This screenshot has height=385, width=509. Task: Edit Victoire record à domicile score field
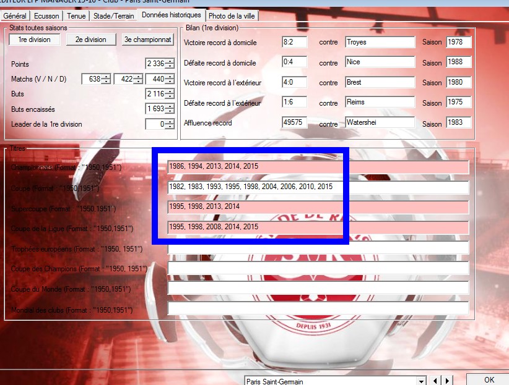point(294,42)
